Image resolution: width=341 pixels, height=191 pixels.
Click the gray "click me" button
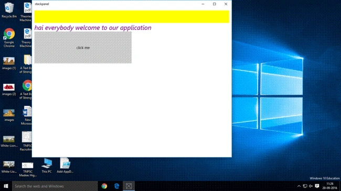coord(83,48)
